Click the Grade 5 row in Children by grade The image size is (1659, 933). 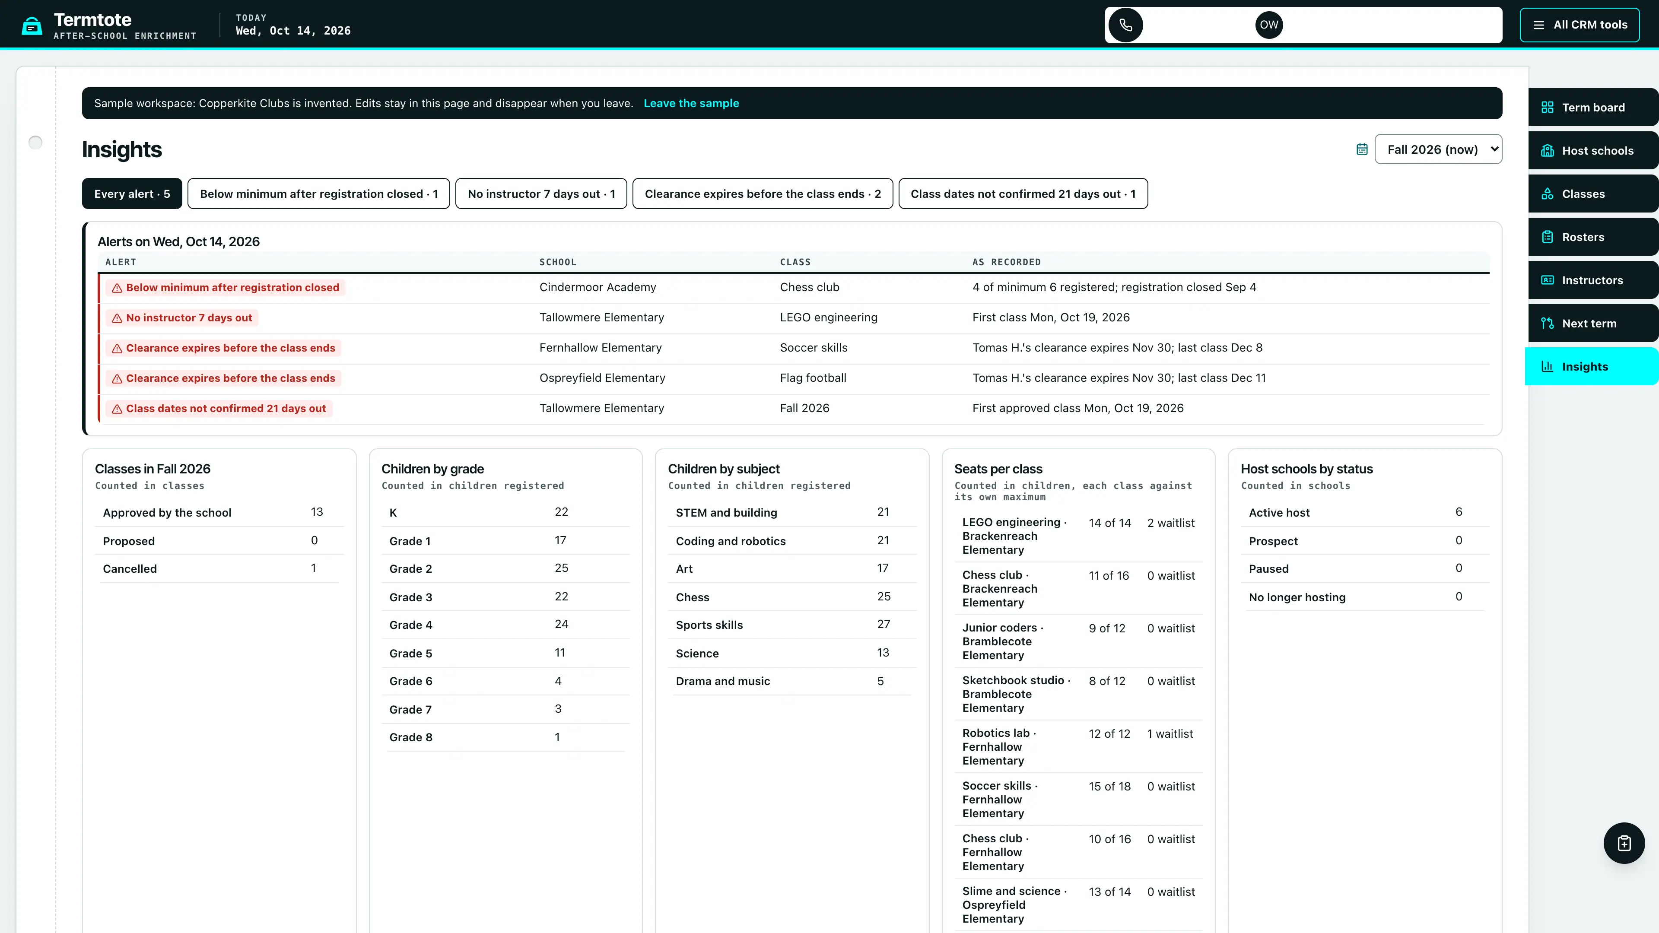505,653
